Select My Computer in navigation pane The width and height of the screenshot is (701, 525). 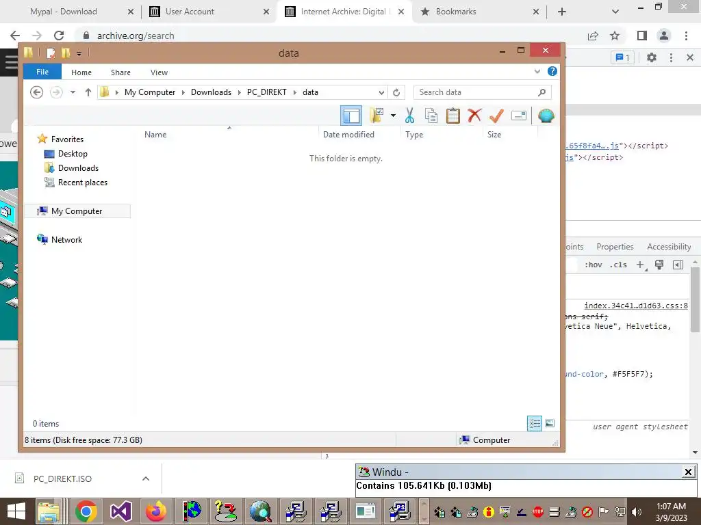coord(77,211)
